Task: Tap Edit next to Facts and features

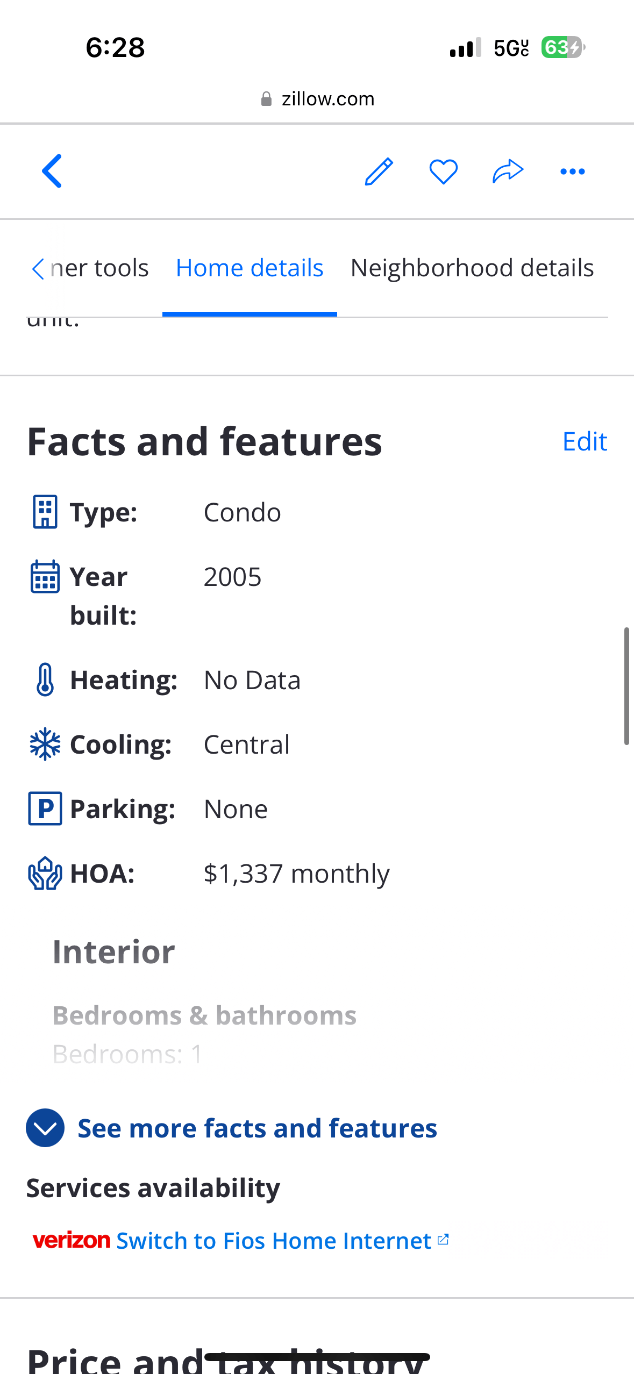Action: coord(585,442)
